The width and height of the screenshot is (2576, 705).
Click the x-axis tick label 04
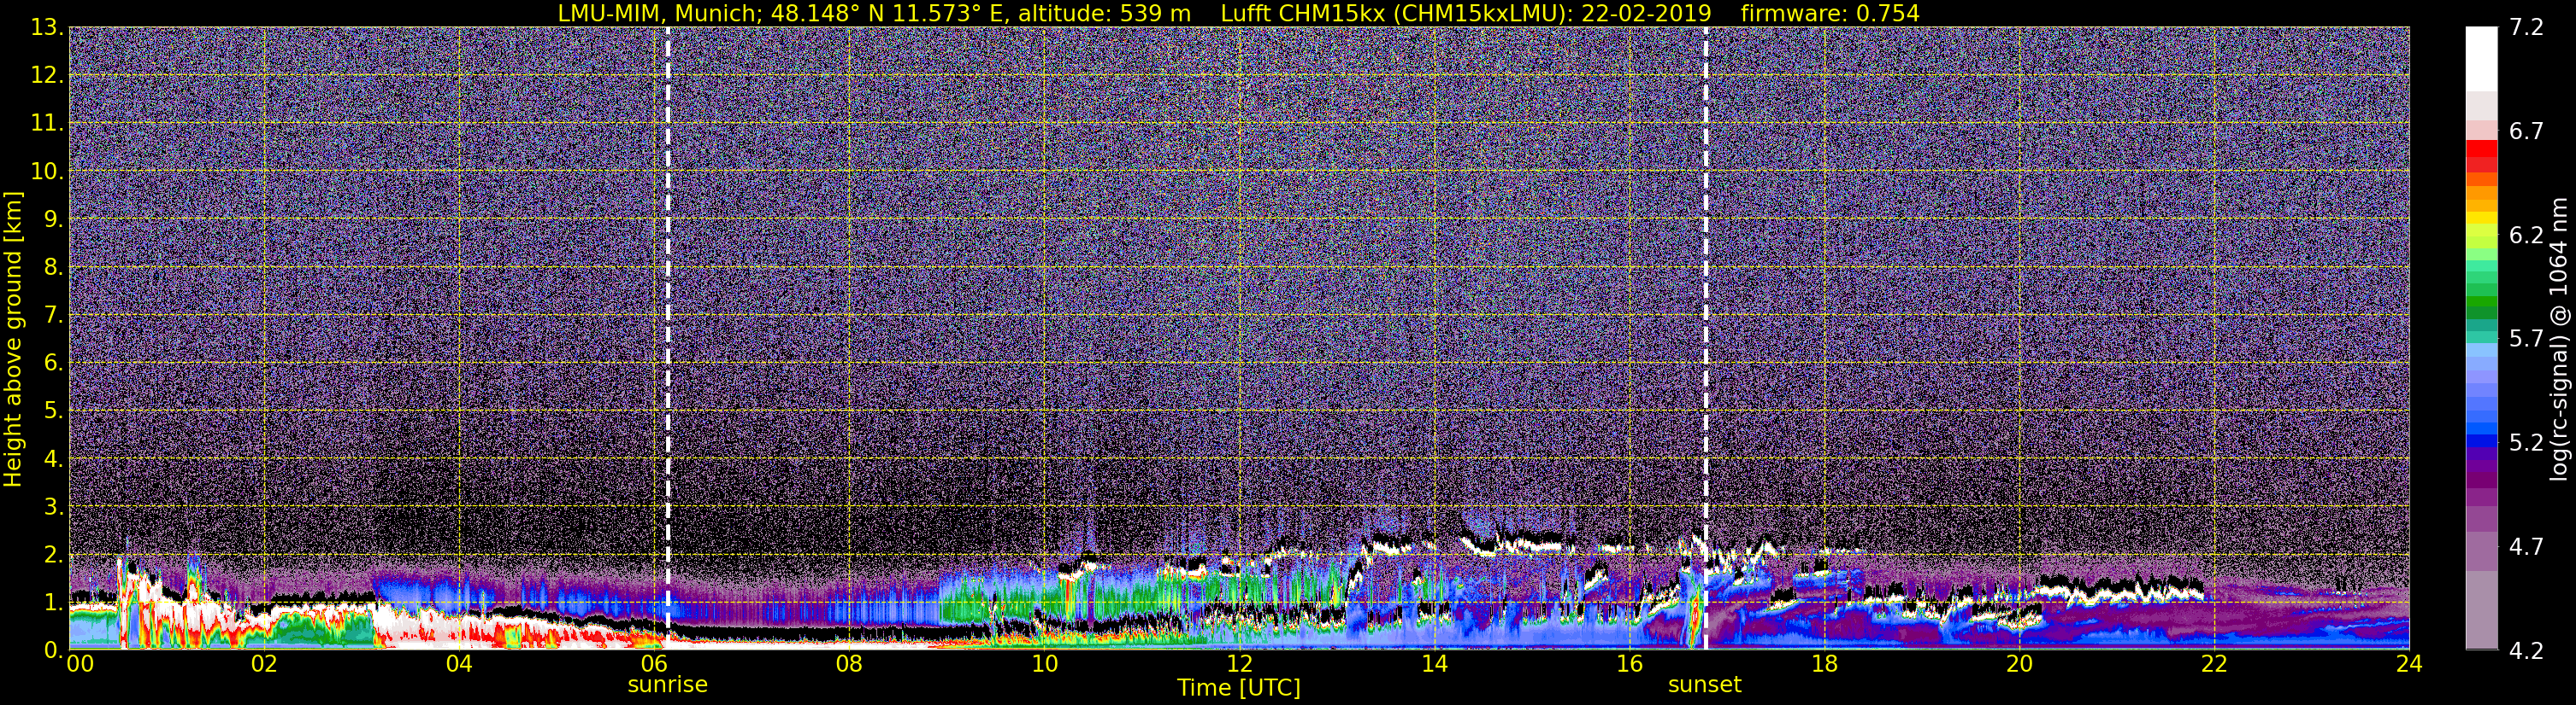[459, 664]
